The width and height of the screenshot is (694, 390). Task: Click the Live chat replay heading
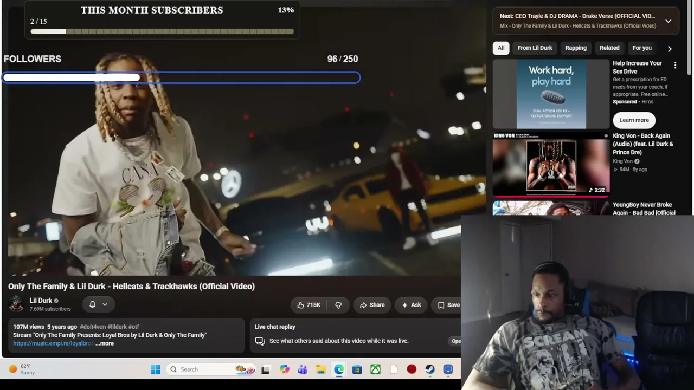pyautogui.click(x=275, y=327)
